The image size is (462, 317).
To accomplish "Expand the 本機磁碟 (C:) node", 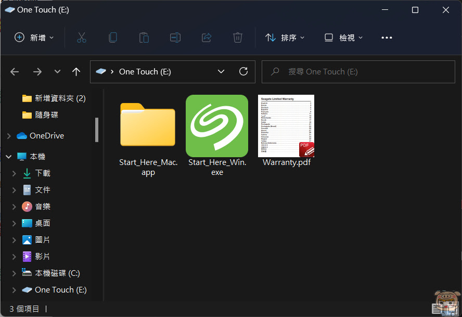I will [x=14, y=273].
